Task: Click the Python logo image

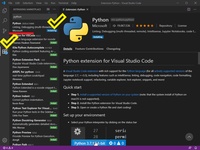Action: pos(76,29)
